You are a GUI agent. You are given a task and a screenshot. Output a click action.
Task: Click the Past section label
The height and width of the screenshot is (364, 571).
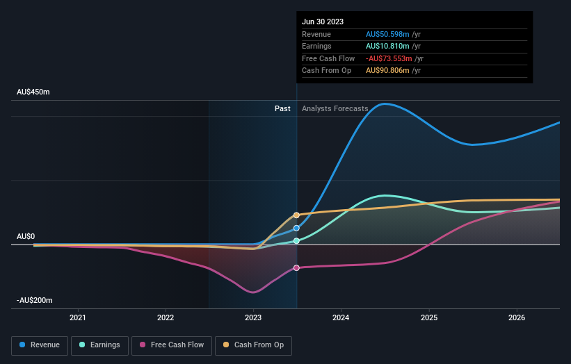(x=282, y=108)
